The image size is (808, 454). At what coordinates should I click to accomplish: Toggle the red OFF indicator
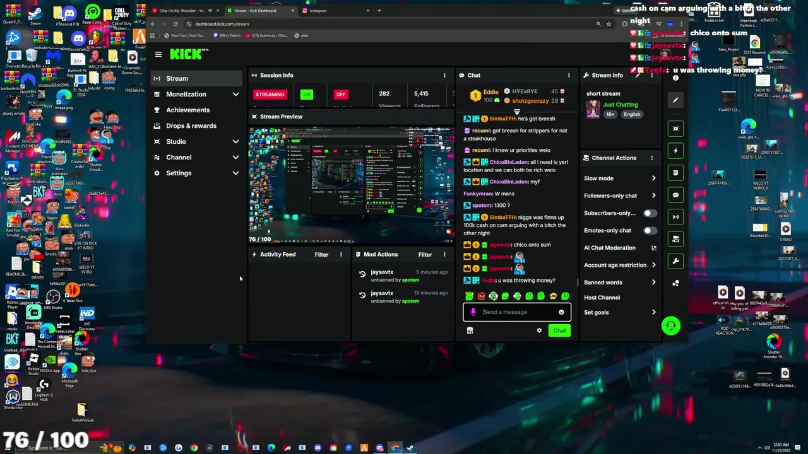click(341, 95)
